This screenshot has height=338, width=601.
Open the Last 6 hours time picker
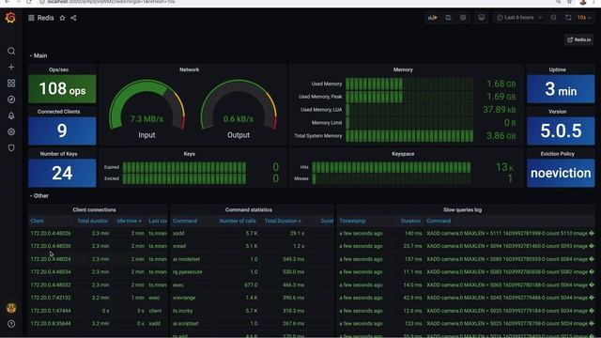[519, 18]
